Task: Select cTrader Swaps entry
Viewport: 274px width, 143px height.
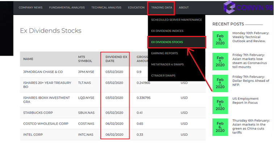Action: coord(163,75)
